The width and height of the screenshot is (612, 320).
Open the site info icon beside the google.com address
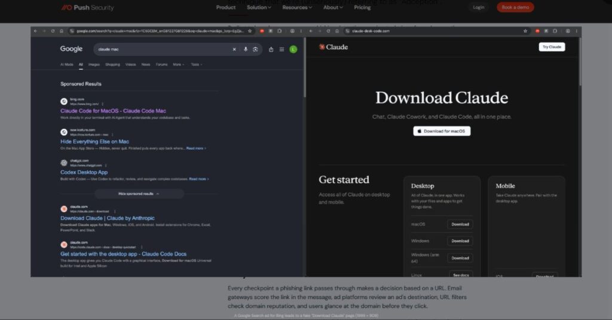click(72, 31)
